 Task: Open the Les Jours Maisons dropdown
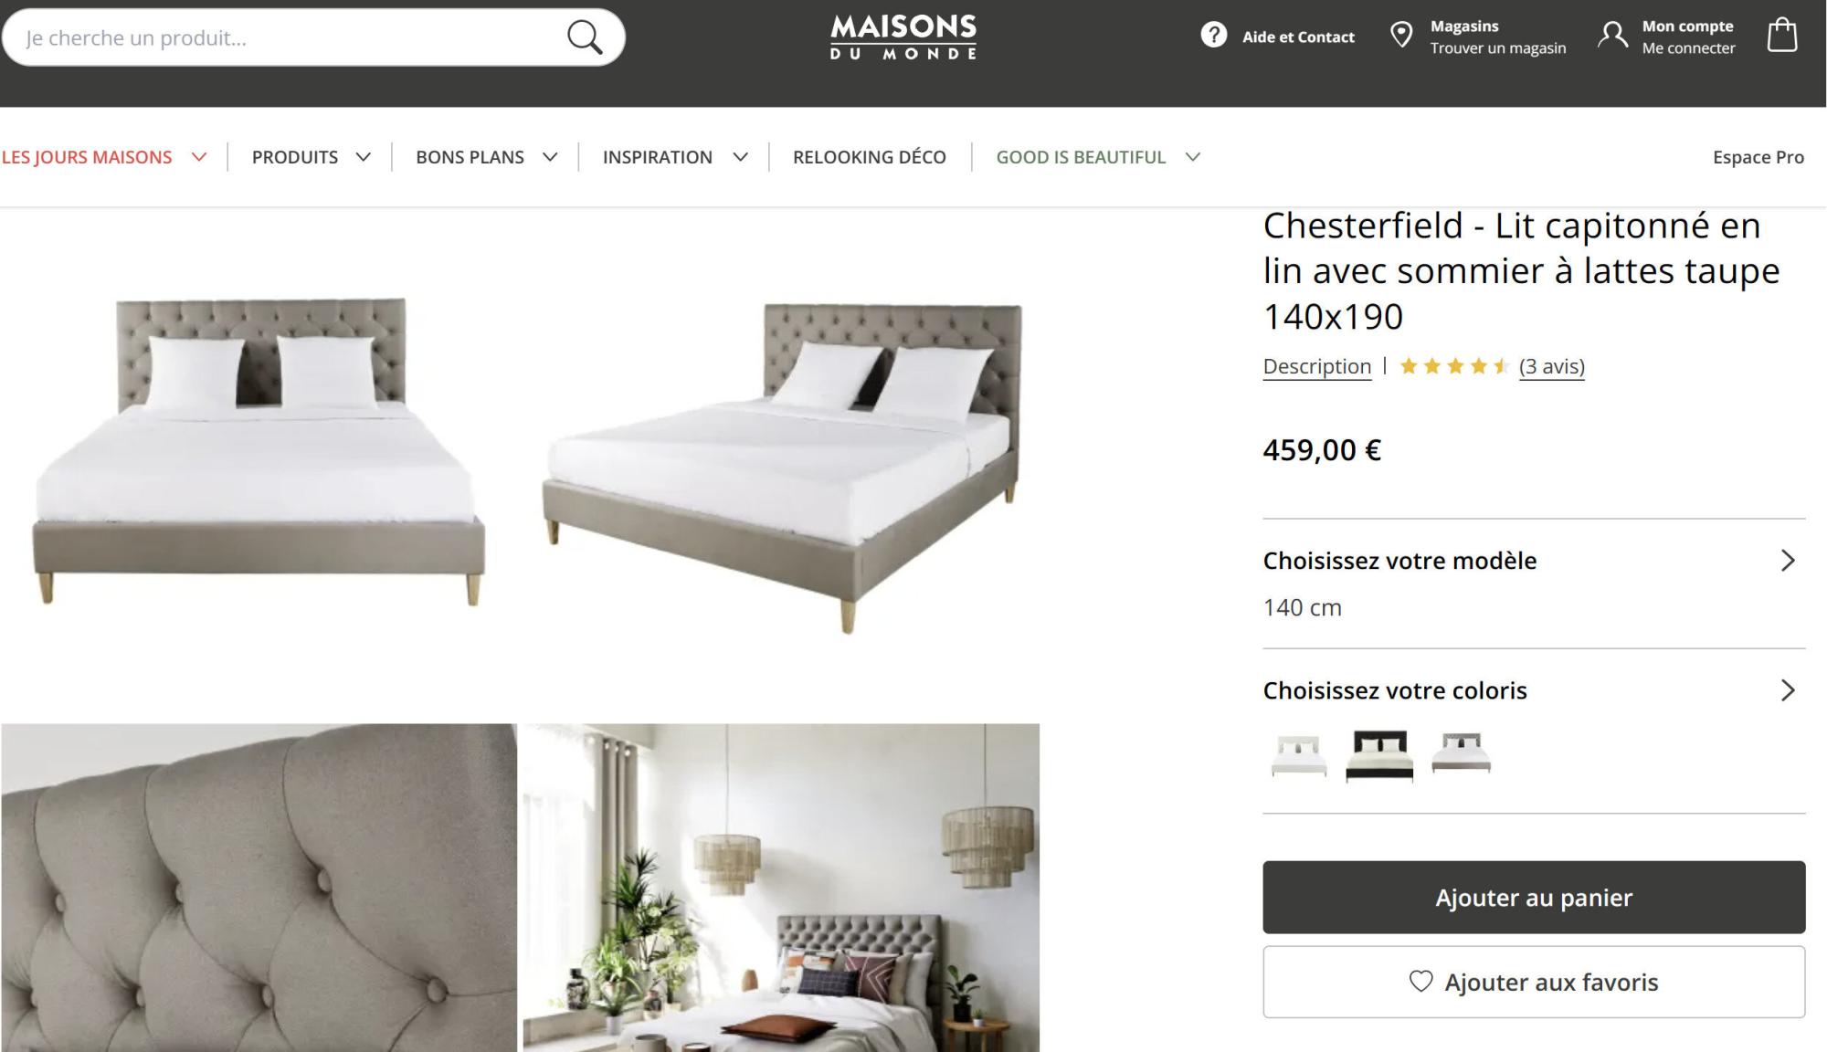103,157
